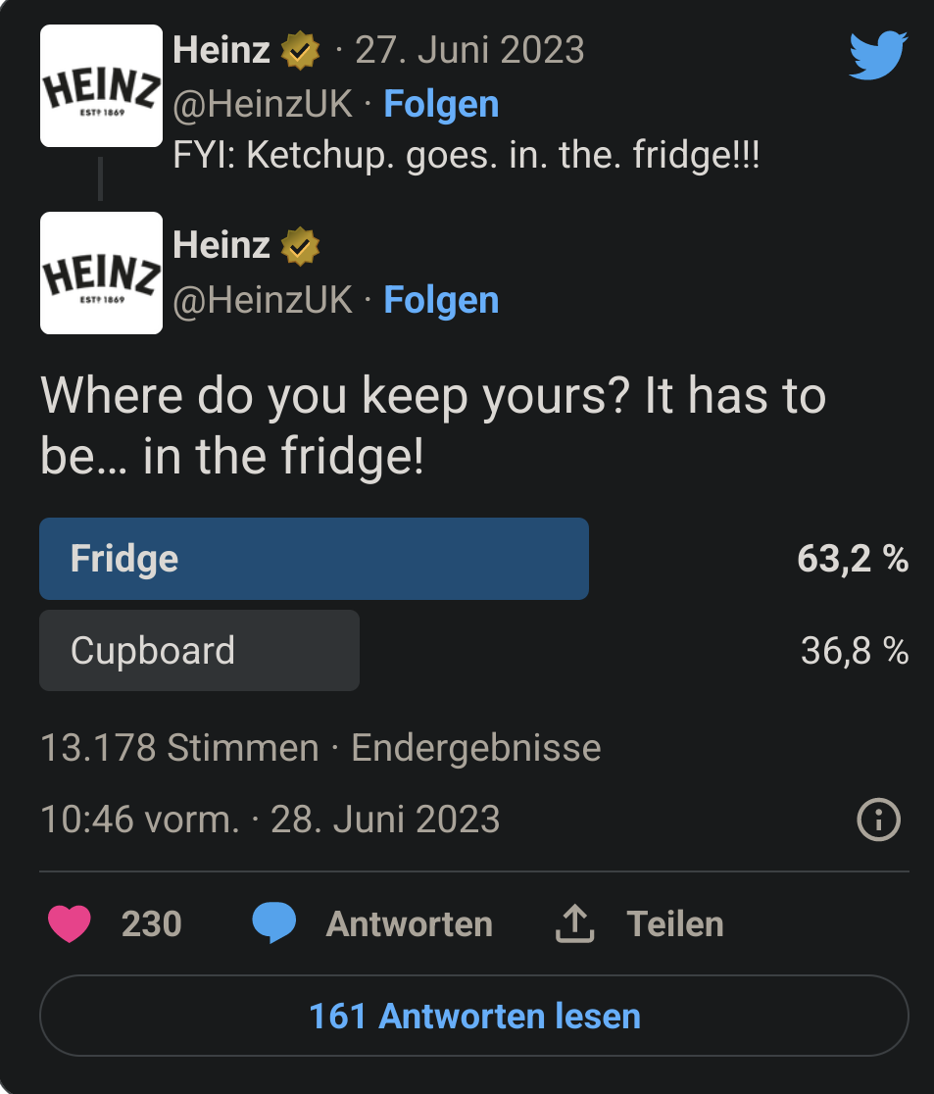Click the share upload arrow icon
Screen dimensions: 934x1094
[x=574, y=923]
